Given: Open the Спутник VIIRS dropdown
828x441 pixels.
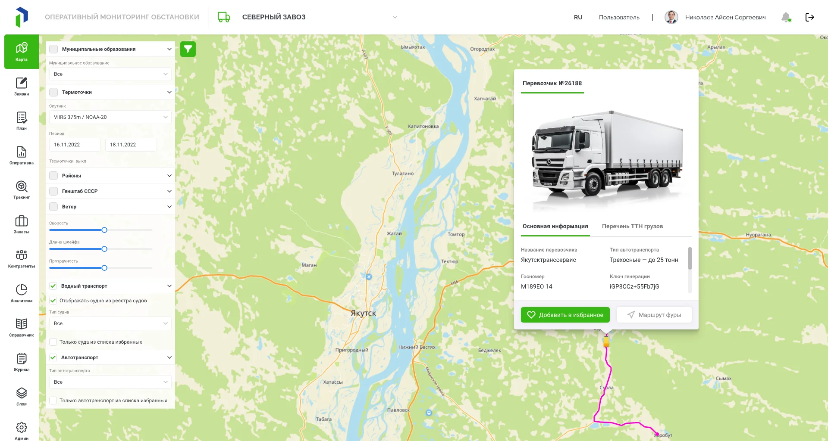Looking at the screenshot, I should pos(110,117).
